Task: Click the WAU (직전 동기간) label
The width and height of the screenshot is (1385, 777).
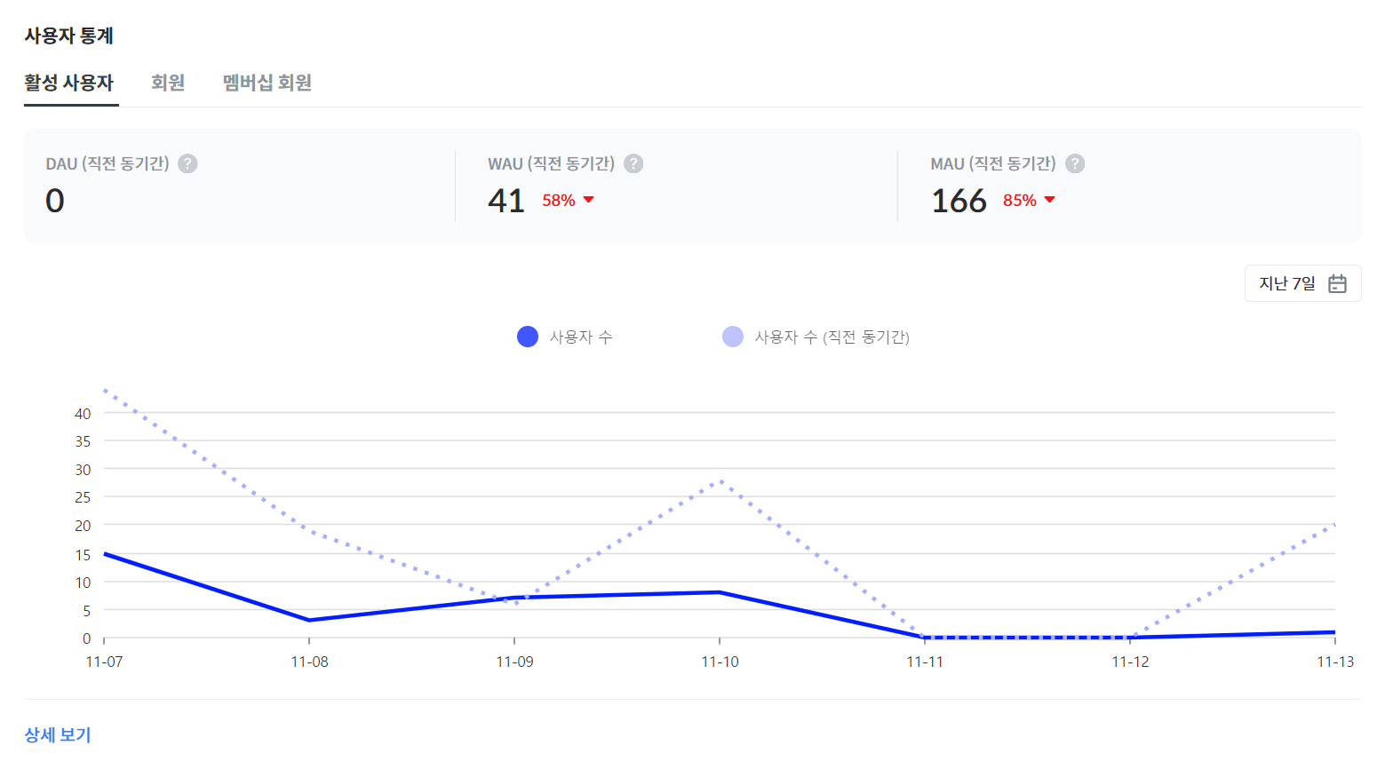Action: pyautogui.click(x=551, y=163)
